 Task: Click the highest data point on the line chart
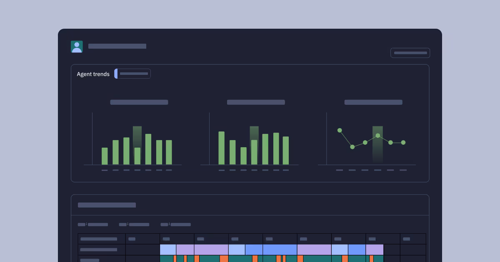click(340, 130)
